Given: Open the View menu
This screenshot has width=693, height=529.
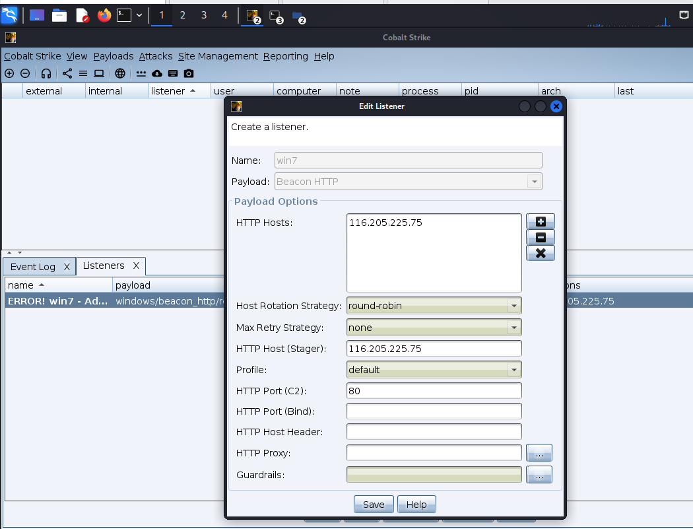Looking at the screenshot, I should [x=77, y=56].
